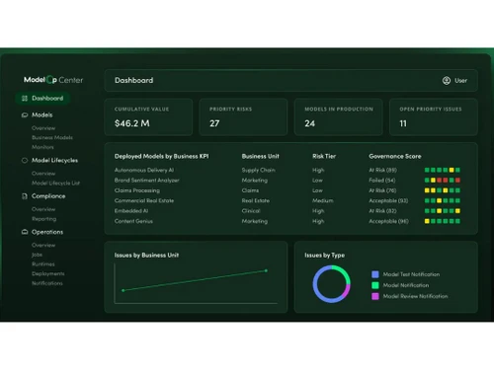This screenshot has height=370, width=494.
Task: Click the Medium risk tier value
Action: coord(323,200)
